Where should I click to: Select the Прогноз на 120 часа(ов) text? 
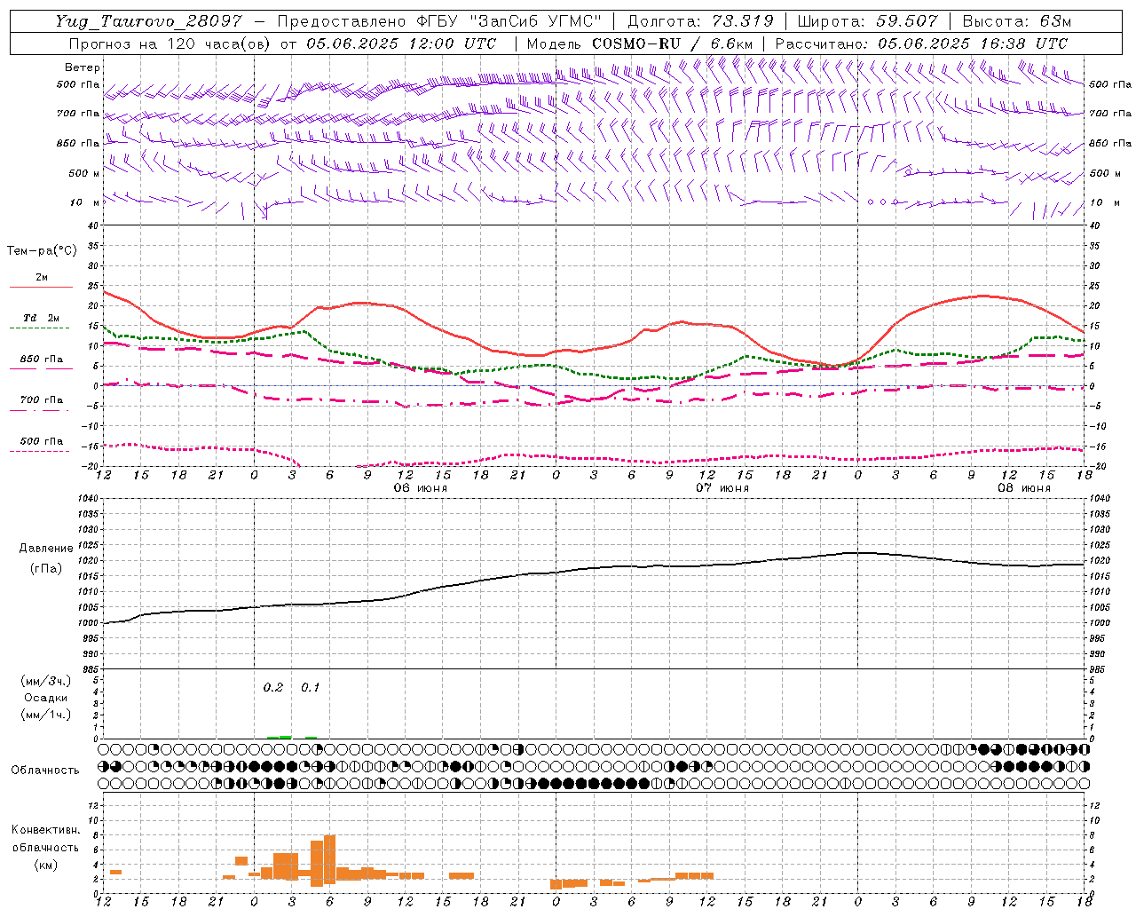pos(170,43)
